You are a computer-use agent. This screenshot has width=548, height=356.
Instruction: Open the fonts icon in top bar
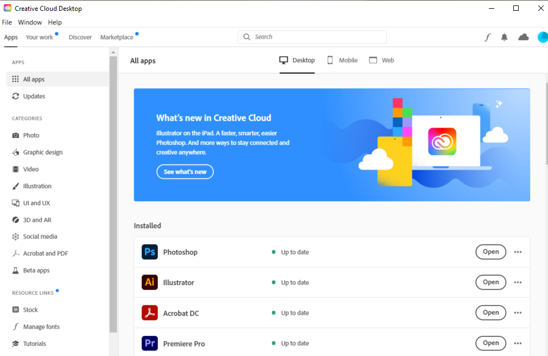pos(488,37)
